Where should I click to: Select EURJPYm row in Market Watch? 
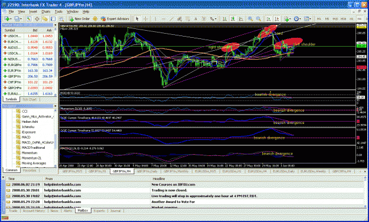28,71
